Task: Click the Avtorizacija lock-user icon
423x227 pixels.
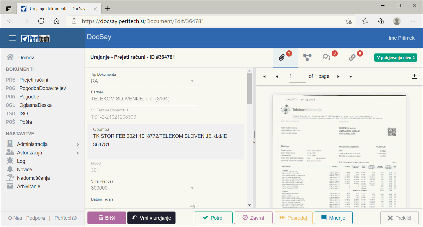Action: pyautogui.click(x=10, y=152)
